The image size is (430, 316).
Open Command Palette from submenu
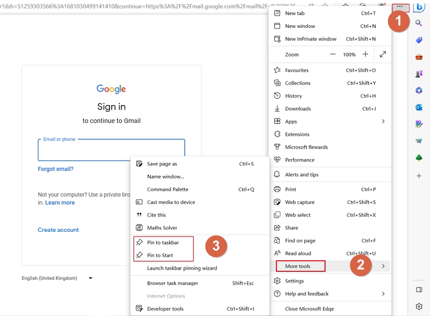click(x=200, y=189)
